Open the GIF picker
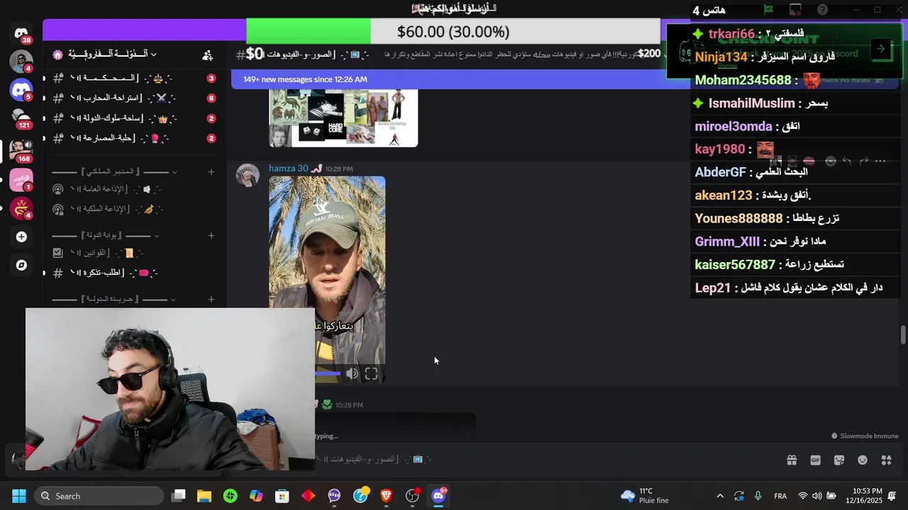The image size is (908, 510). click(815, 460)
